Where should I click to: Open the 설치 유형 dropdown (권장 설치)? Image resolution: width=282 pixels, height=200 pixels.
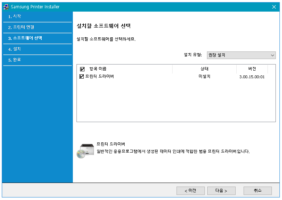pyautogui.click(x=241, y=55)
